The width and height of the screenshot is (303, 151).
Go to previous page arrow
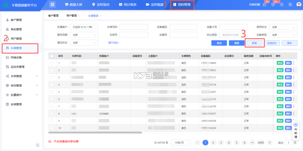click(x=198, y=143)
